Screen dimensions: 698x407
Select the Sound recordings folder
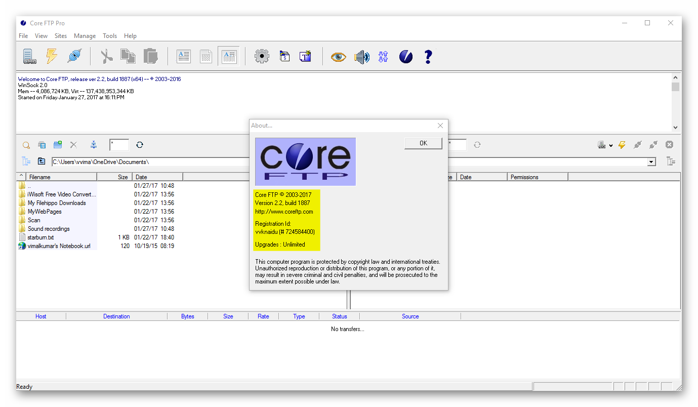pos(49,229)
